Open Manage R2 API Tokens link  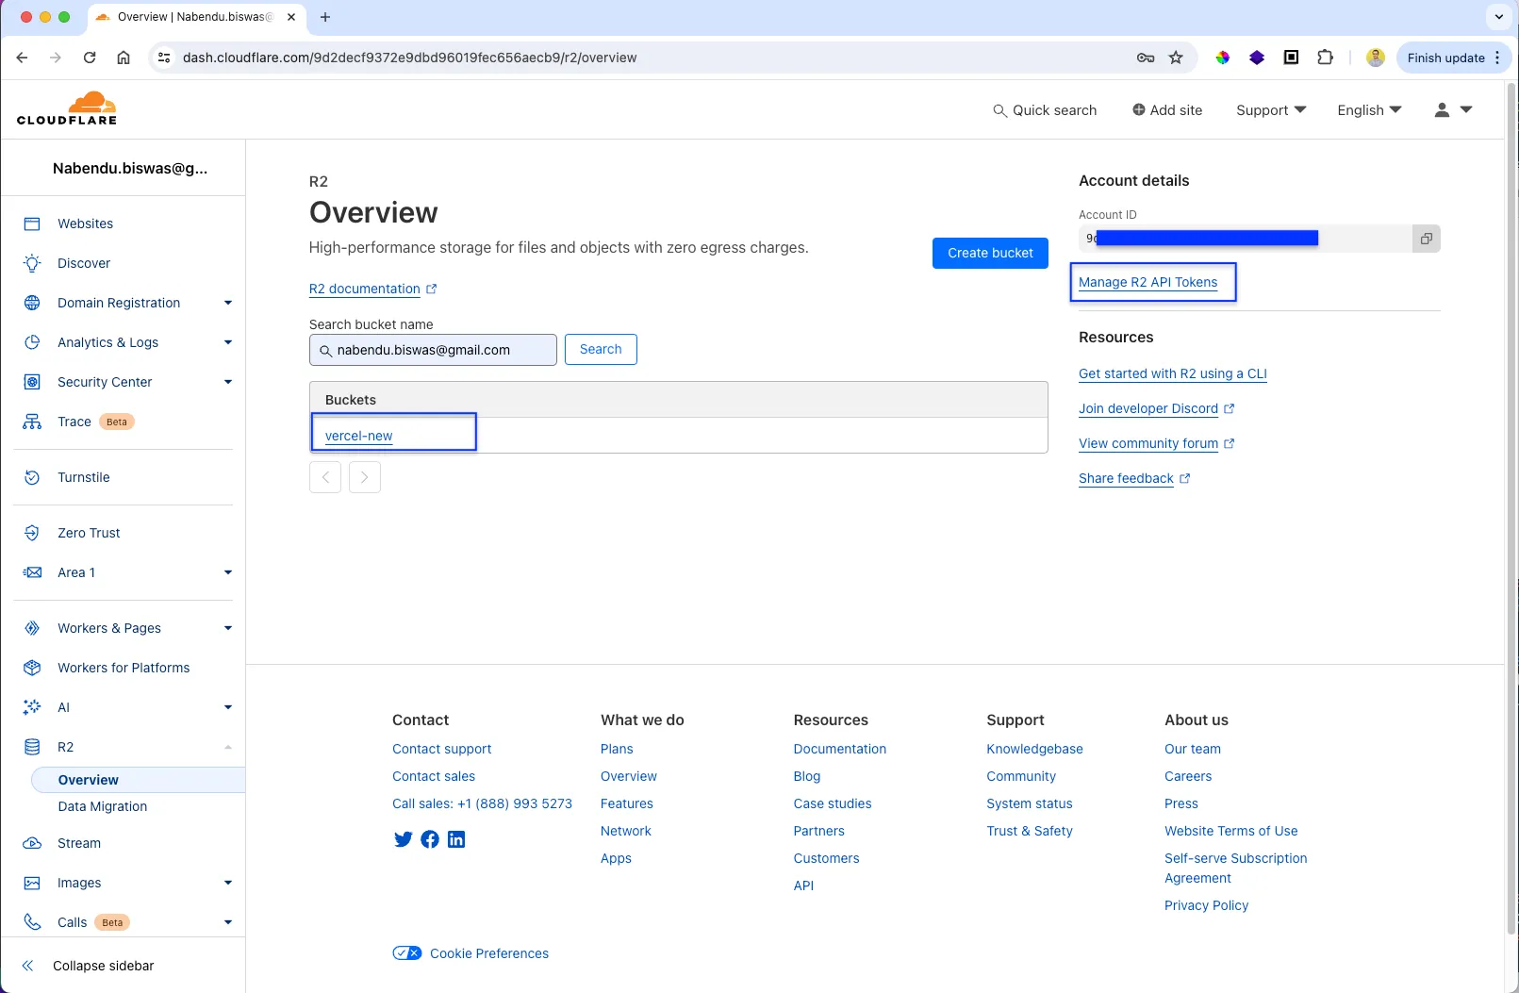click(1148, 282)
